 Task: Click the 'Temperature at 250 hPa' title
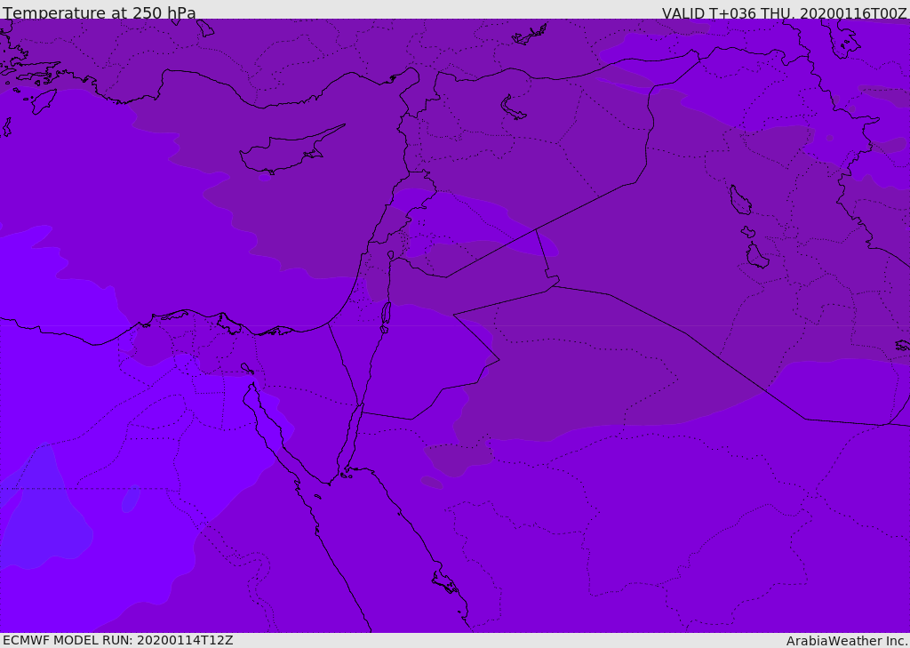pyautogui.click(x=100, y=12)
